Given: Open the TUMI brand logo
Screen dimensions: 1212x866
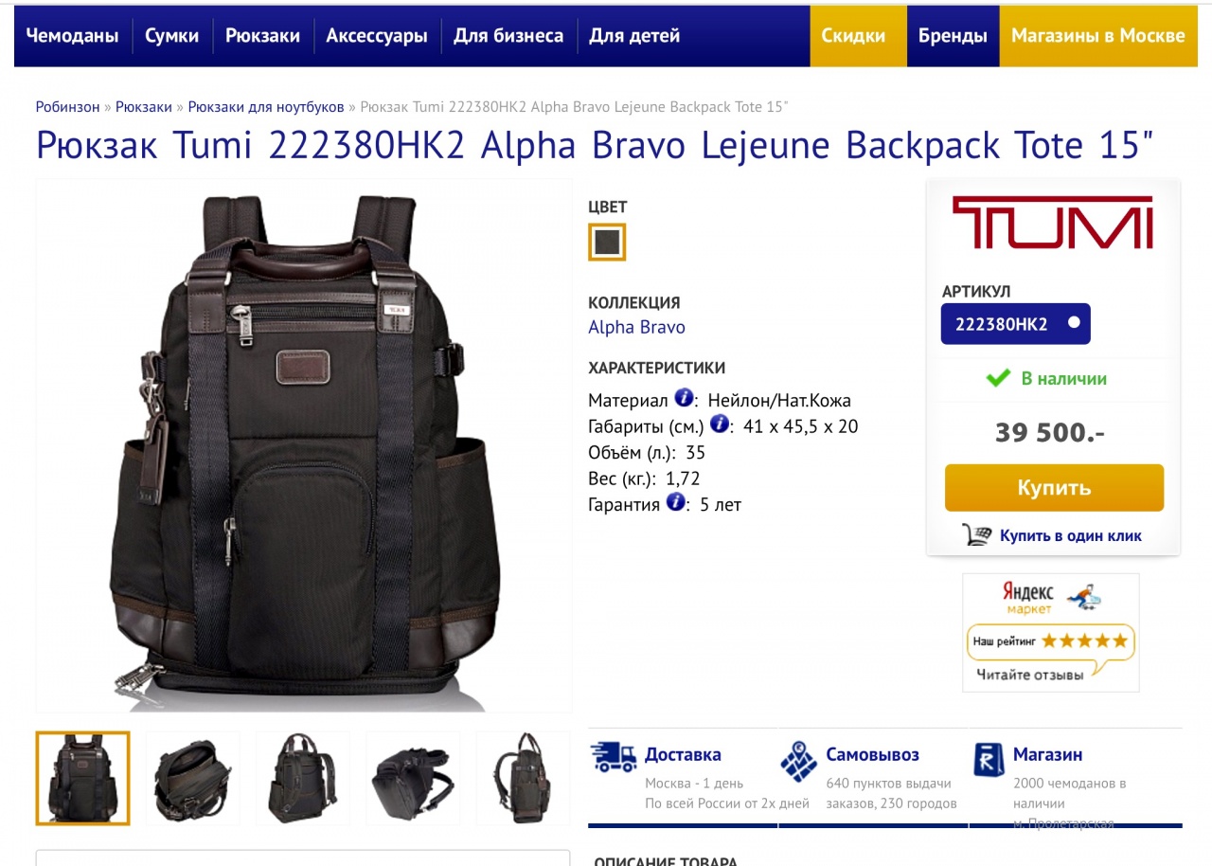Looking at the screenshot, I should pyautogui.click(x=1052, y=222).
